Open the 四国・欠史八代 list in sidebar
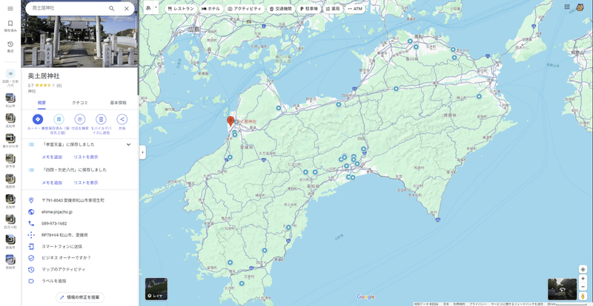 click(10, 78)
